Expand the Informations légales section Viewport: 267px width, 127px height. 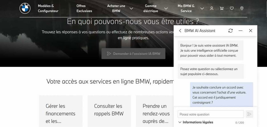click(196, 122)
